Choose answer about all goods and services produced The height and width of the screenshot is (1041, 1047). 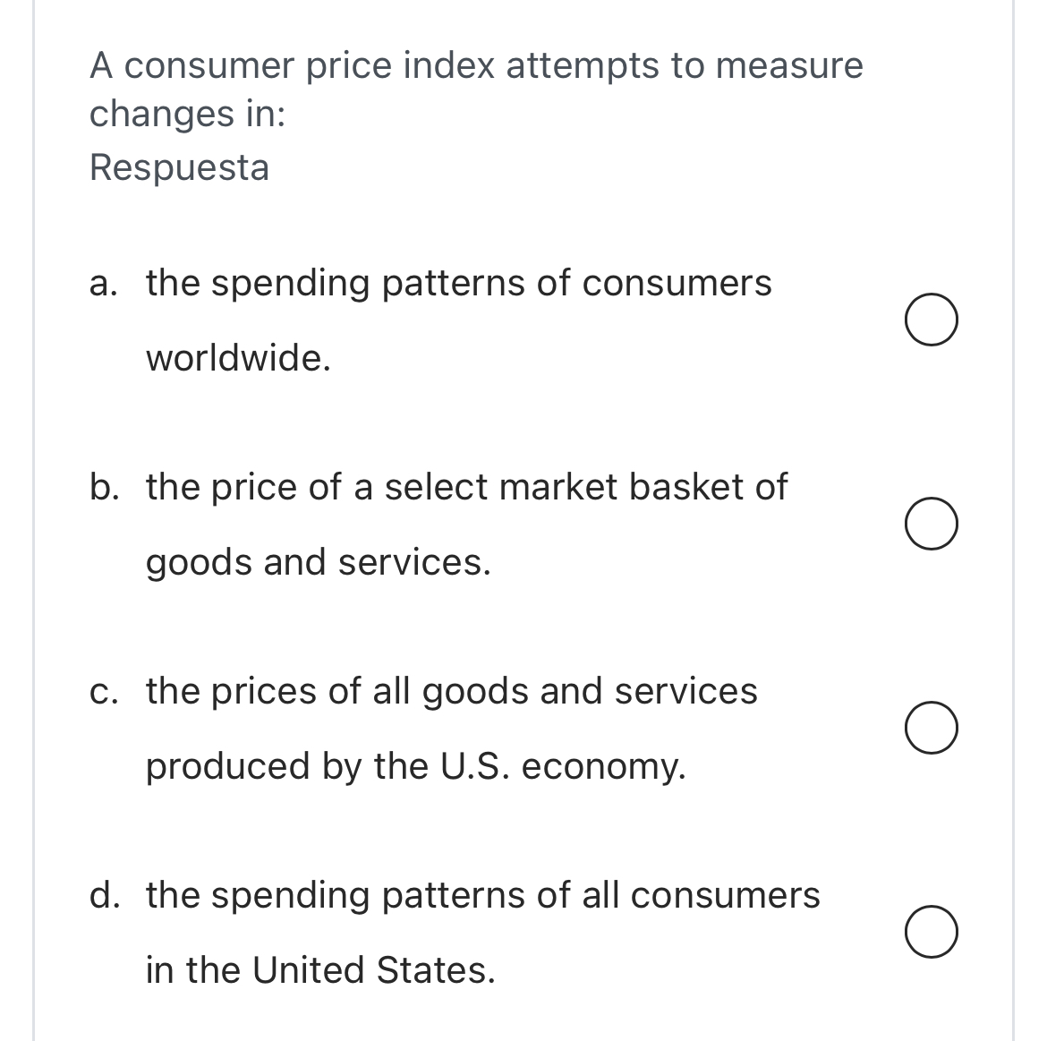click(x=932, y=730)
